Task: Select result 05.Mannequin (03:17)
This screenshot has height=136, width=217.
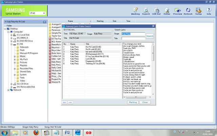Action: click(x=91, y=54)
